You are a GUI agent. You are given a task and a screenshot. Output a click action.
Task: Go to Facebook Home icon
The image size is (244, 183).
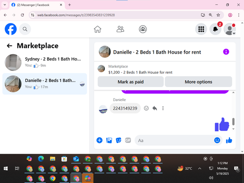tap(98, 29)
